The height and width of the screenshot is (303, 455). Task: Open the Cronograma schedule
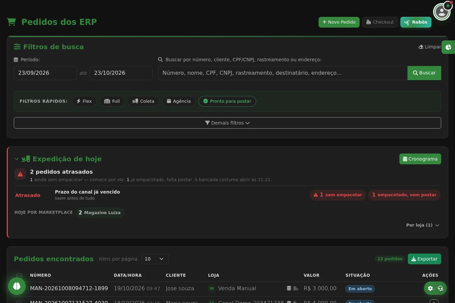pos(420,159)
